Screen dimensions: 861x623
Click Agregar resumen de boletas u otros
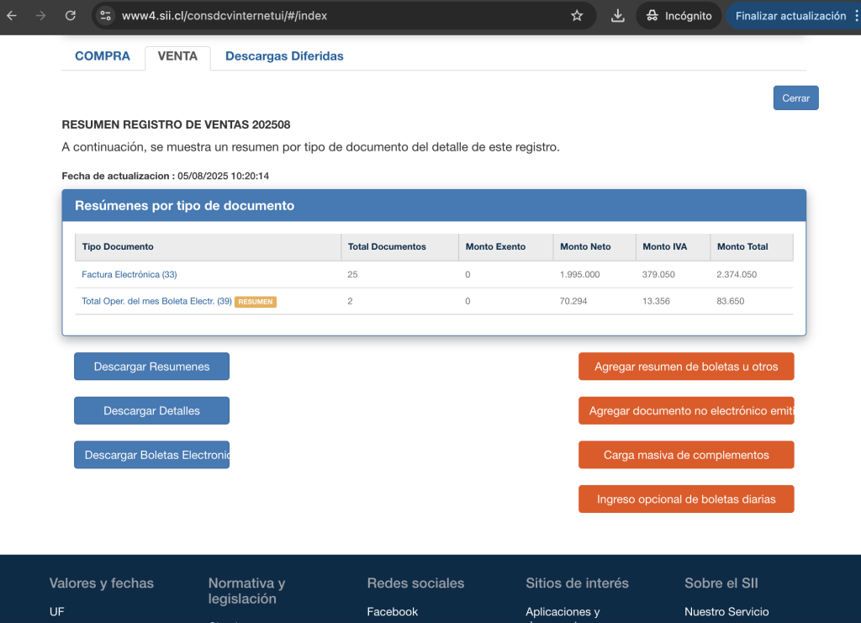[686, 367]
